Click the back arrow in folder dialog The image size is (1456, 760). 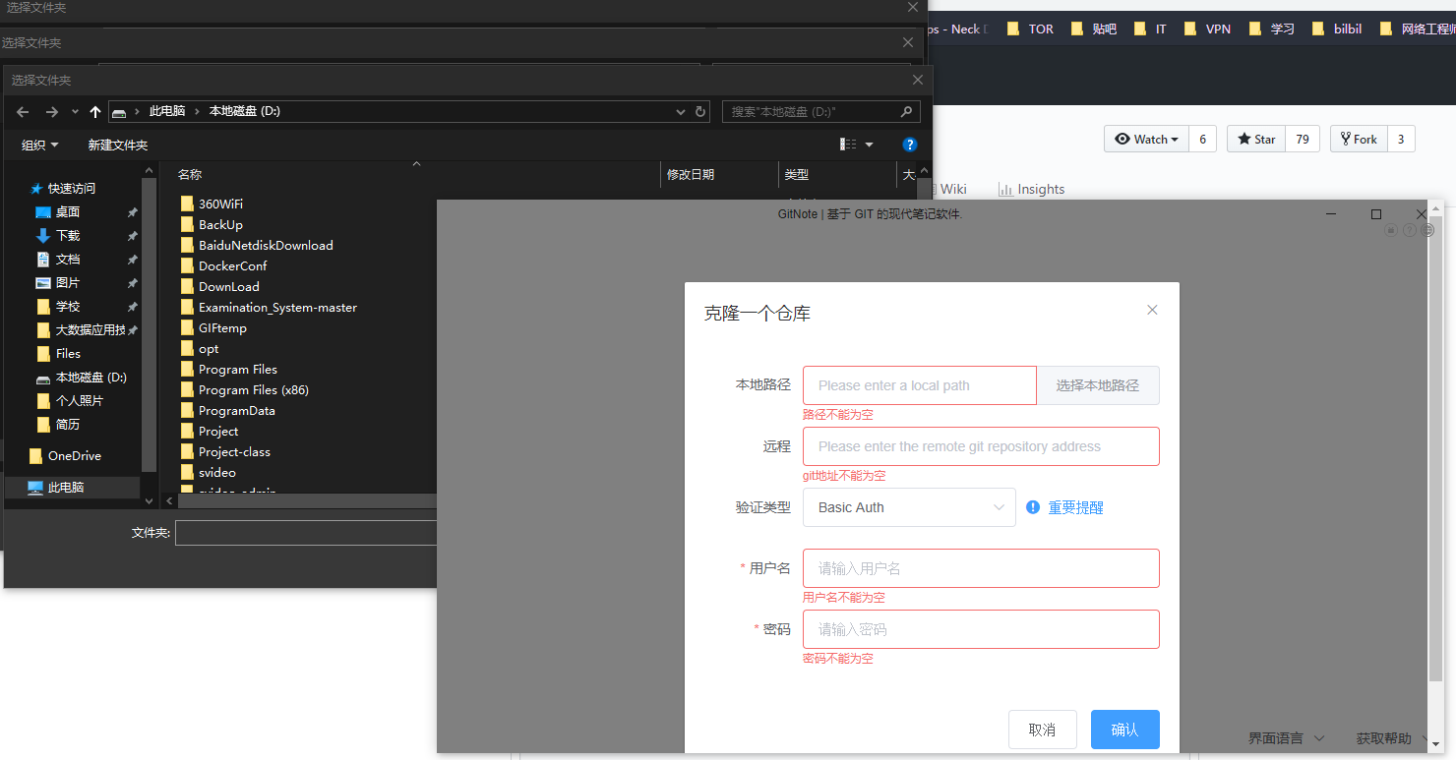(23, 112)
